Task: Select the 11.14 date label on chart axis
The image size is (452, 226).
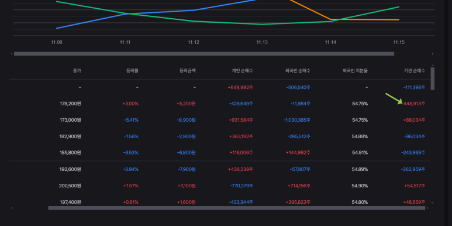Action: [x=330, y=42]
